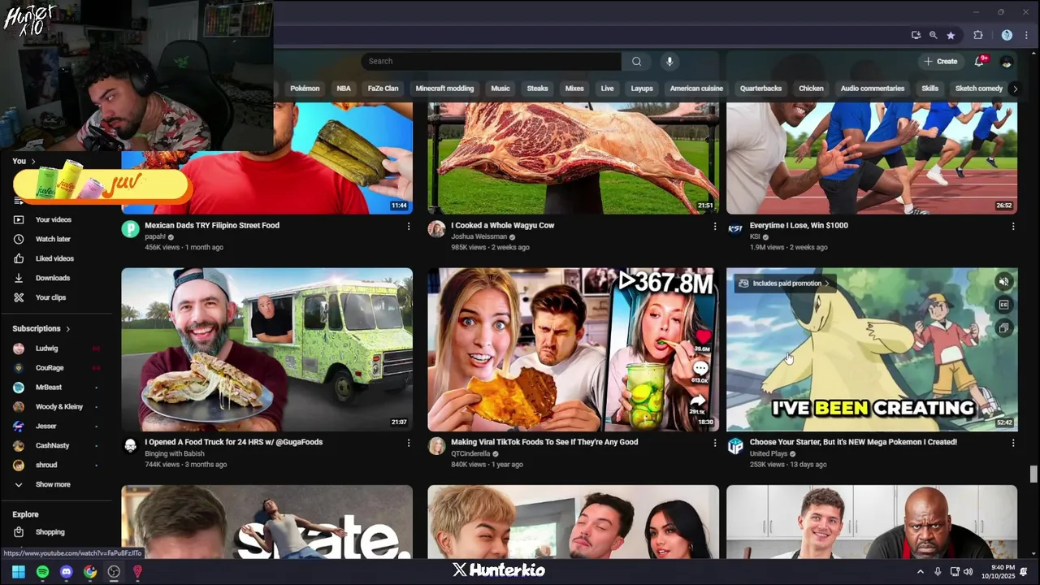Open the Chrome extensions puzzle icon

[978, 35]
